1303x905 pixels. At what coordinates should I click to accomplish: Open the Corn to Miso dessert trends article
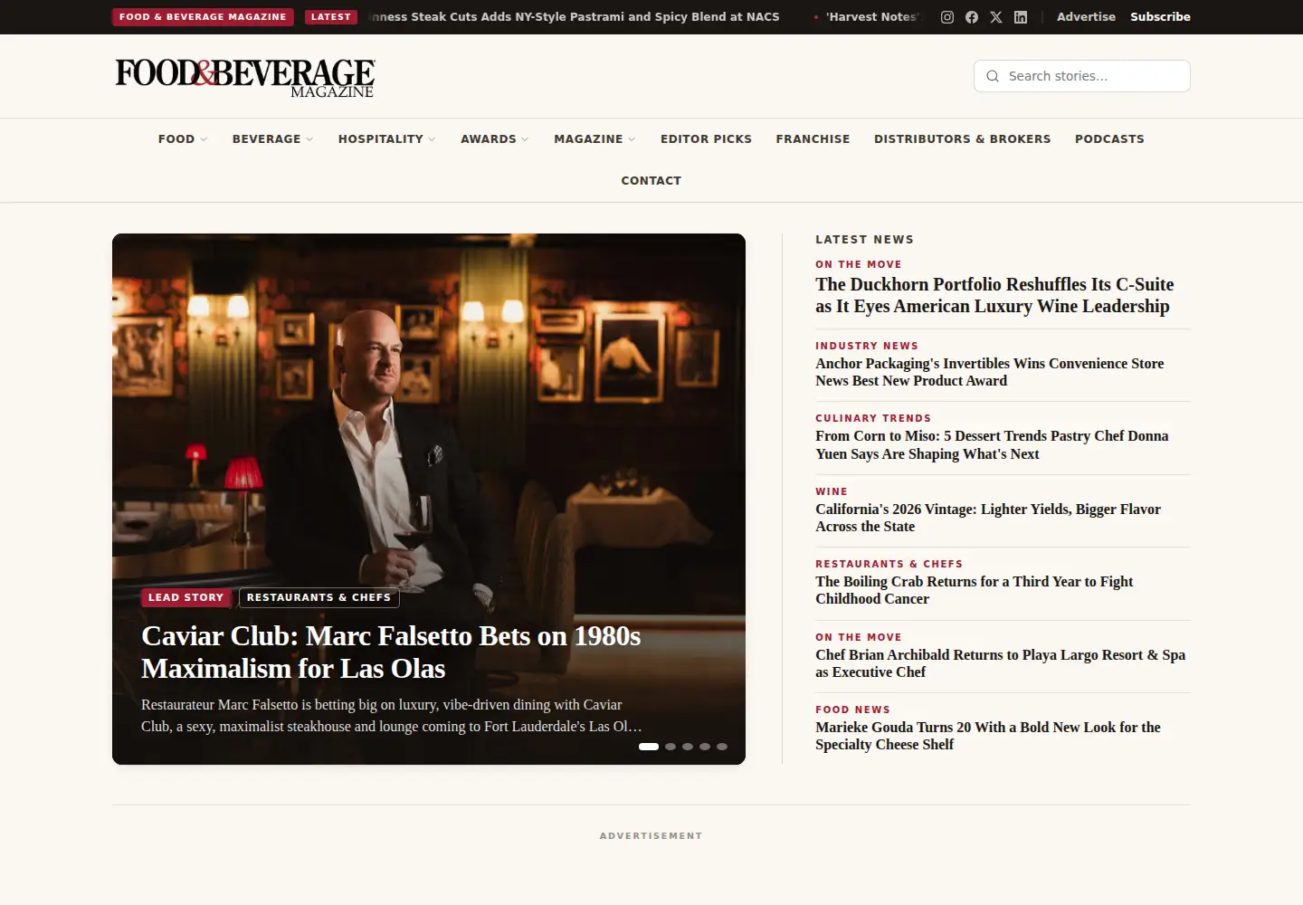[992, 445]
